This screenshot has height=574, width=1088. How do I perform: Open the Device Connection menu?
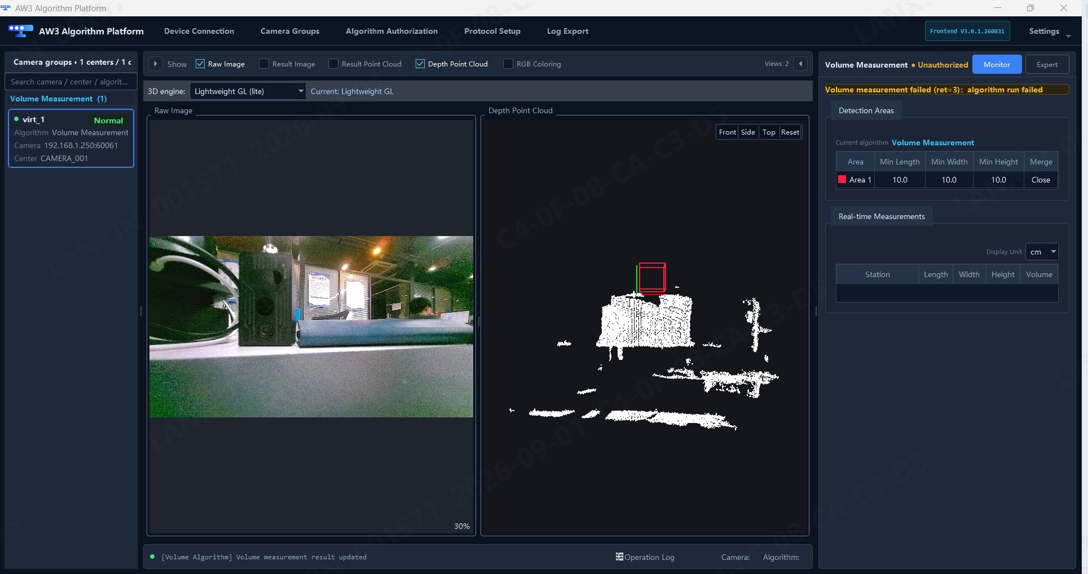tap(199, 31)
